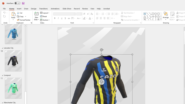Toggle the AutoSave switch
Screen dimensions: 185x104
pos(17,3)
